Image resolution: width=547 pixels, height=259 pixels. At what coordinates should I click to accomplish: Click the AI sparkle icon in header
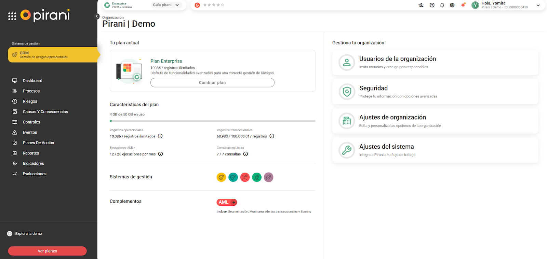pyautogui.click(x=463, y=5)
